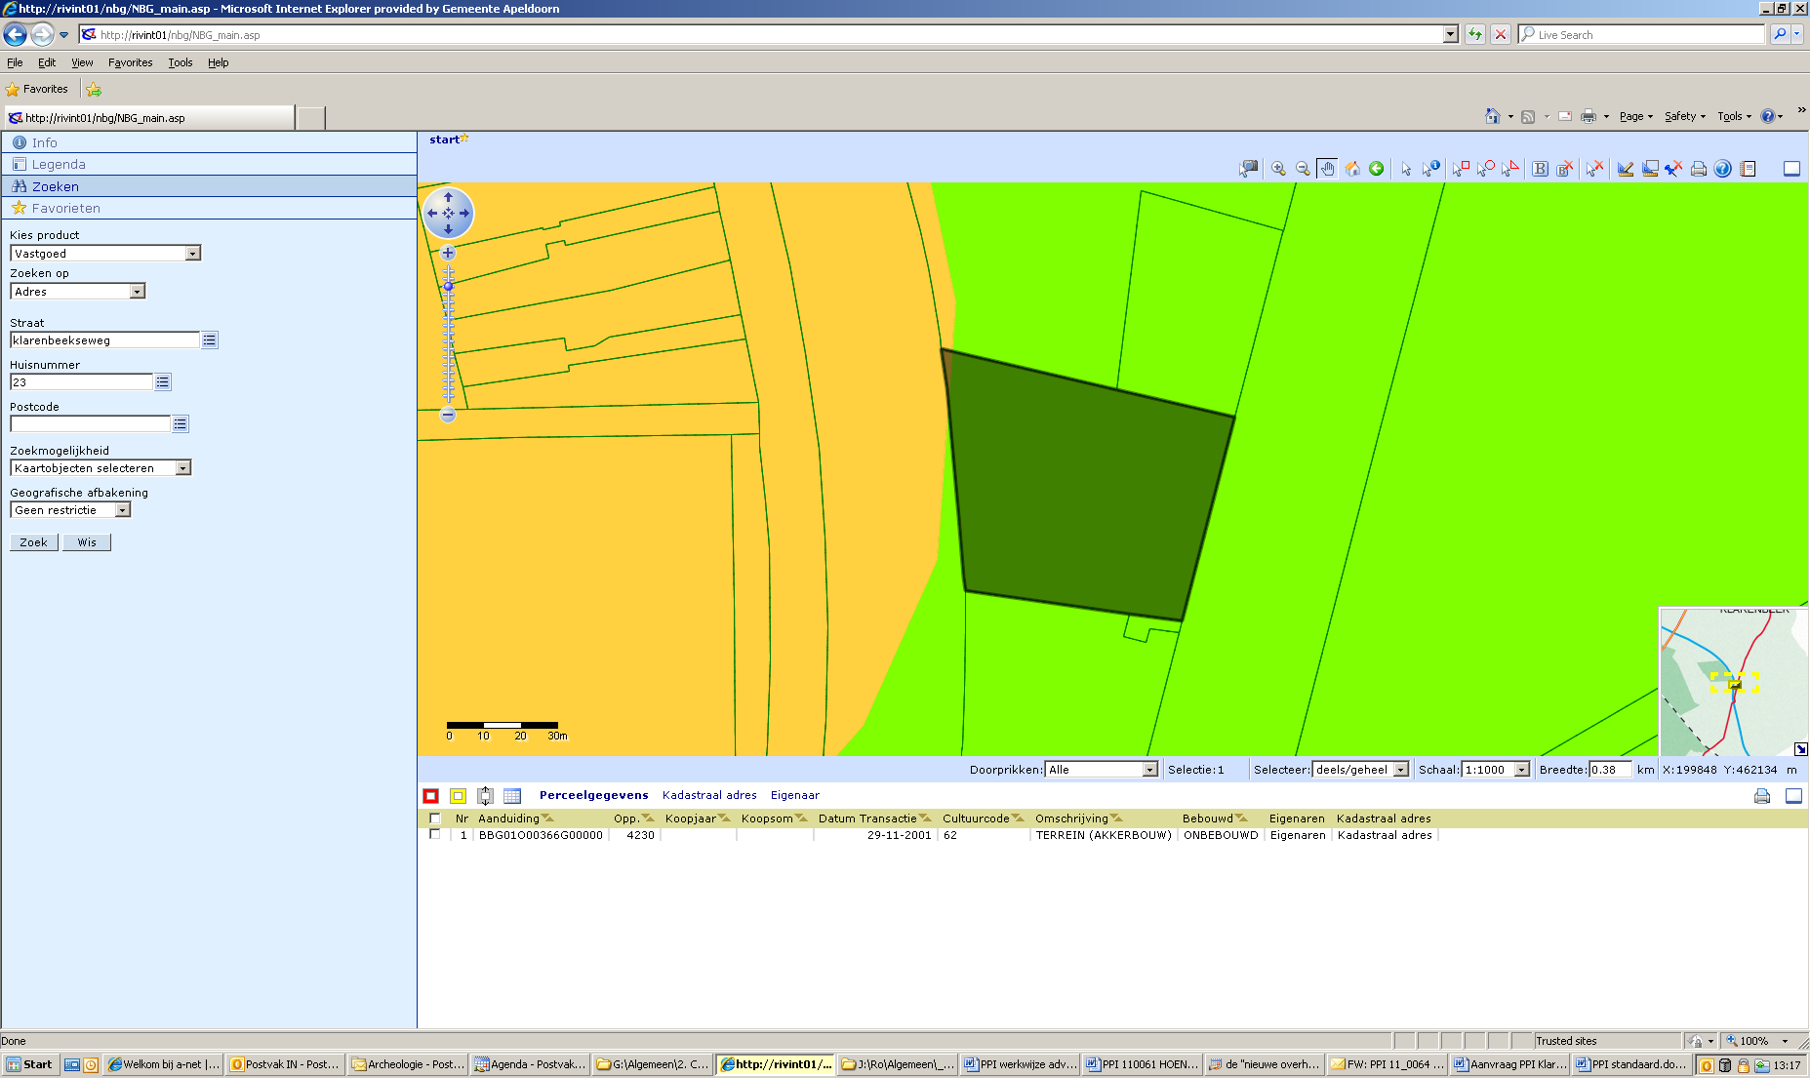Click the zoom in magnifier tool
Screen dimensions: 1810x1078
[1278, 169]
